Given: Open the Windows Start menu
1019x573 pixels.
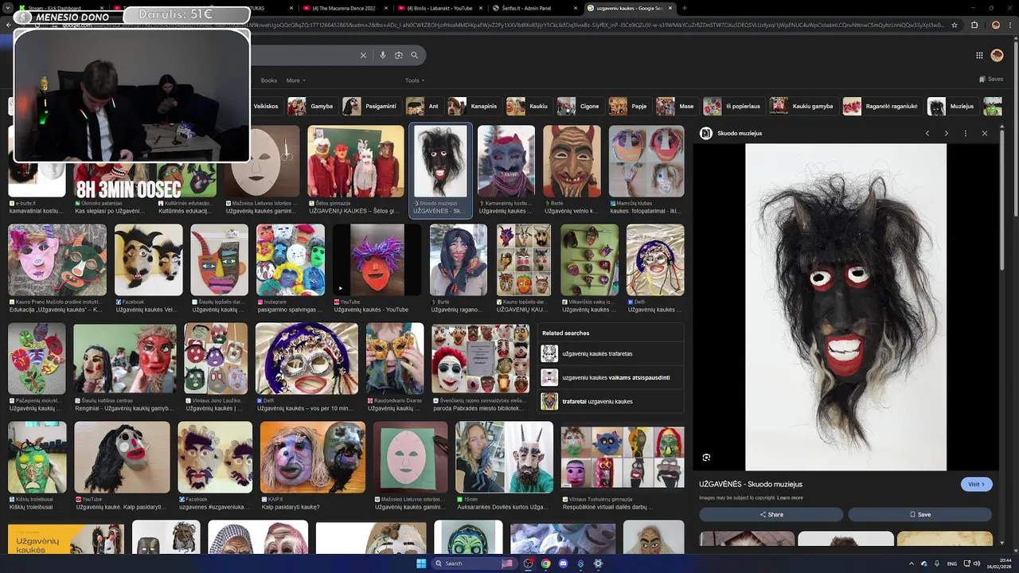Looking at the screenshot, I should tap(421, 563).
